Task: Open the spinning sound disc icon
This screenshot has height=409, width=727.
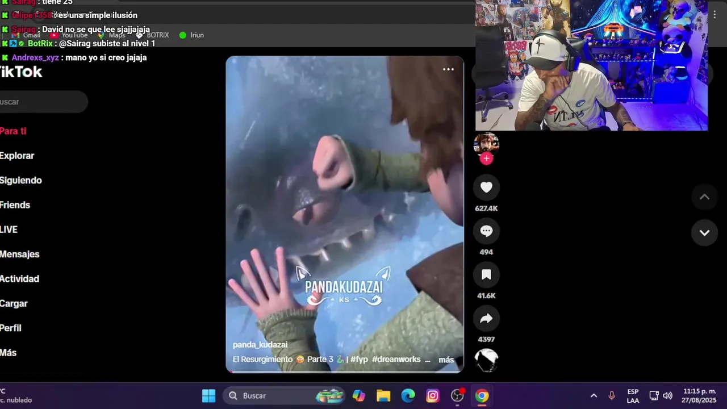Action: click(x=486, y=360)
